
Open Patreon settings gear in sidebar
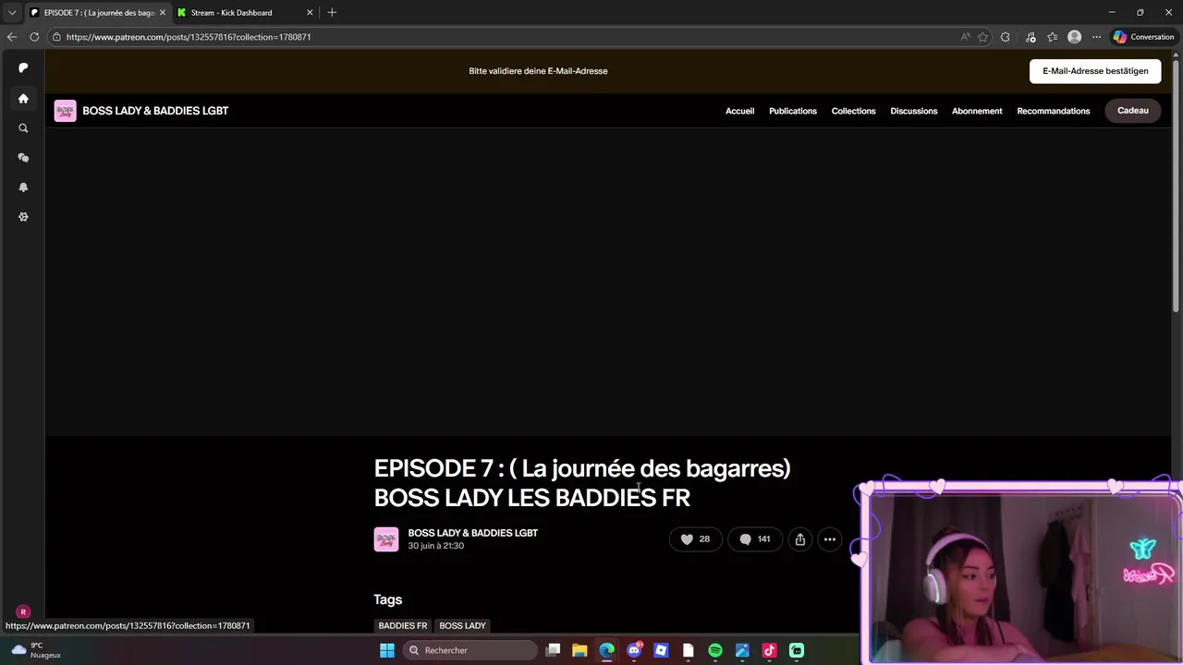click(x=23, y=217)
